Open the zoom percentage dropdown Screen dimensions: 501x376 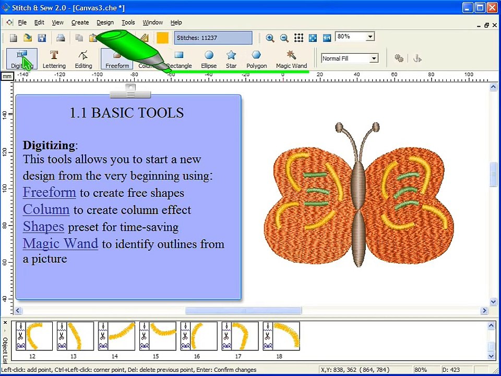pos(370,37)
